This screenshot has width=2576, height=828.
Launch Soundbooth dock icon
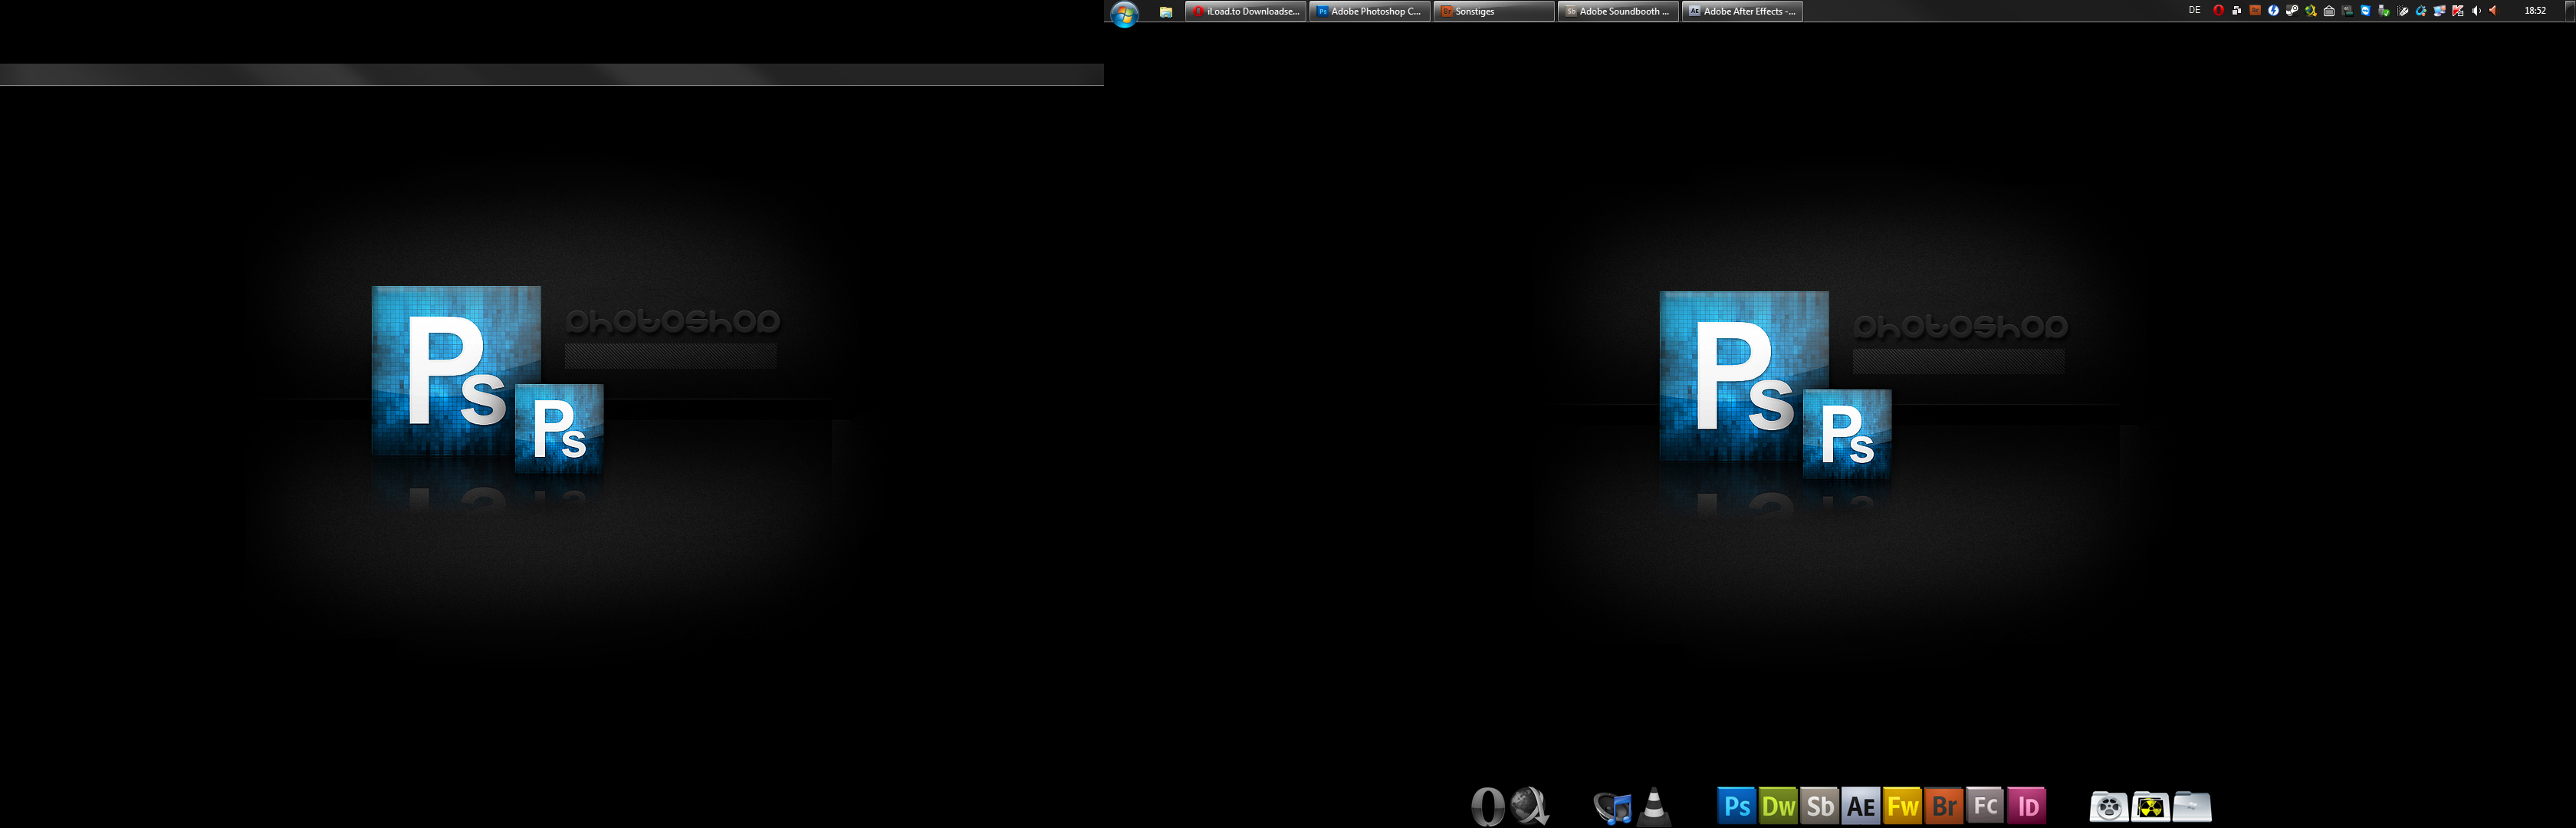[x=1820, y=805]
